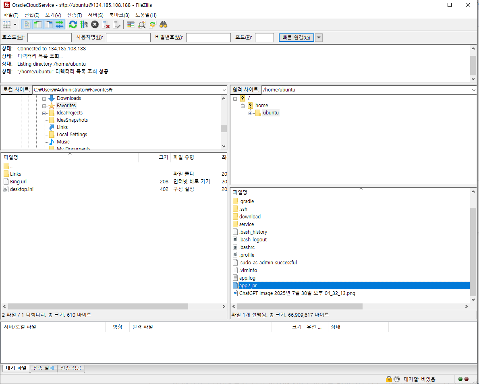Select the Music folder in local tree
Viewport: 479px width, 384px height.
pyautogui.click(x=63, y=142)
